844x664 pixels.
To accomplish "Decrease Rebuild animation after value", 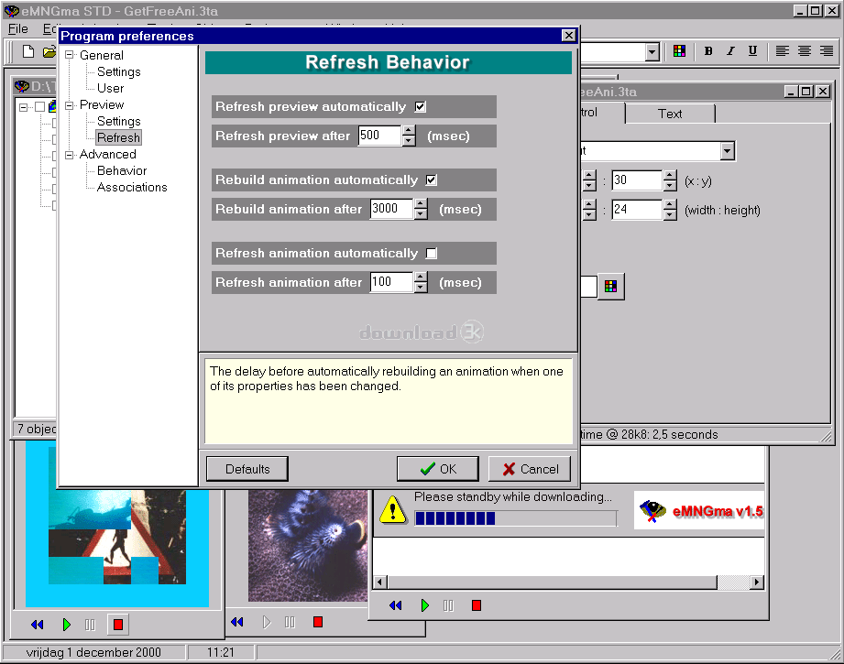I will point(421,214).
